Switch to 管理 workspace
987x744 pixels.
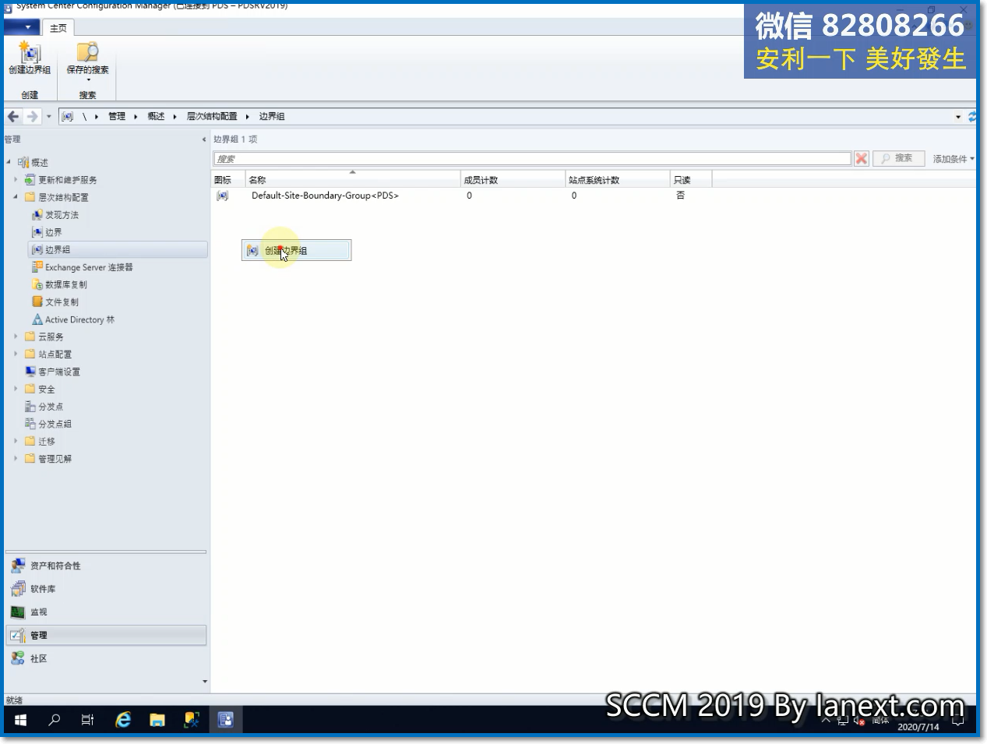106,636
